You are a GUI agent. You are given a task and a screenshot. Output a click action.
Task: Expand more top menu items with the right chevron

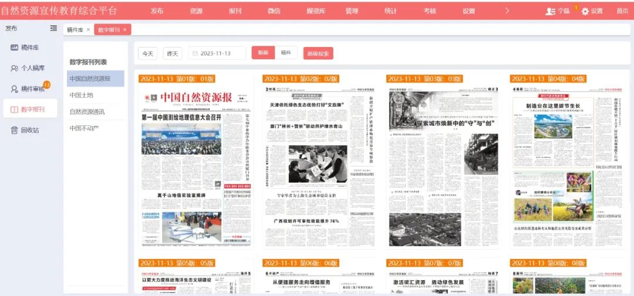coord(507,11)
